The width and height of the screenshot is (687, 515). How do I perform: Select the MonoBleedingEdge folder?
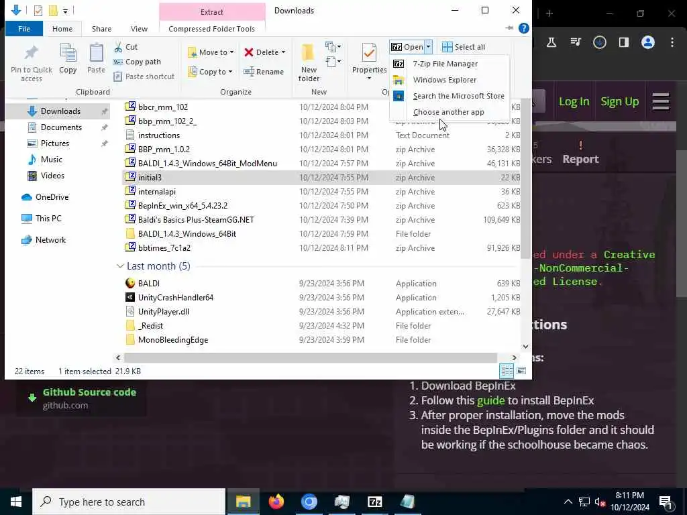172,340
